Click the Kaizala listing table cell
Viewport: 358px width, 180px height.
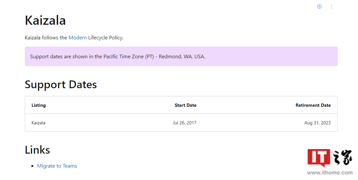pos(38,123)
